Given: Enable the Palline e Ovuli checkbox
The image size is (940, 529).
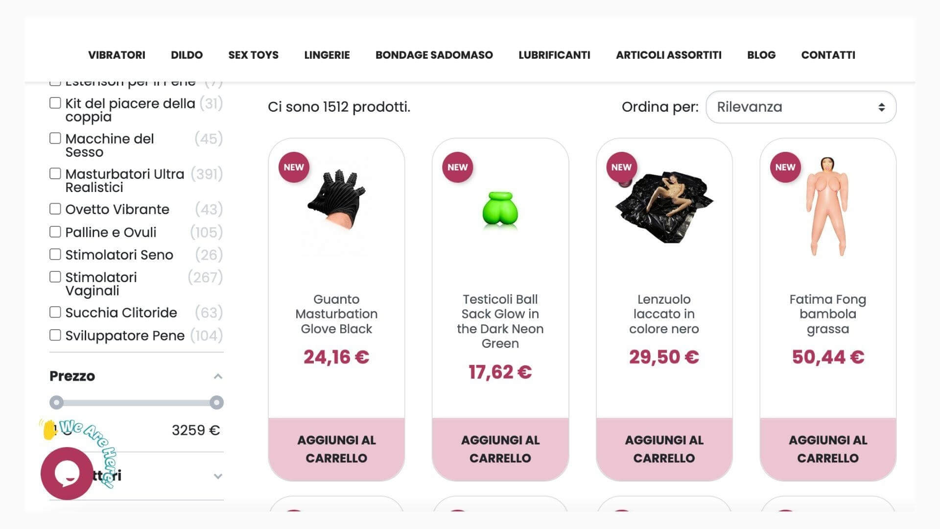Looking at the screenshot, I should coord(55,232).
